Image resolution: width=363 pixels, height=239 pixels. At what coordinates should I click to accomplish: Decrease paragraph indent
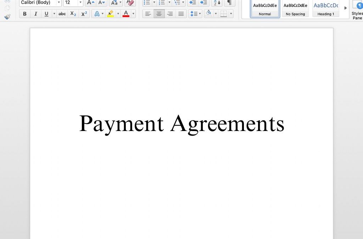[192, 3]
